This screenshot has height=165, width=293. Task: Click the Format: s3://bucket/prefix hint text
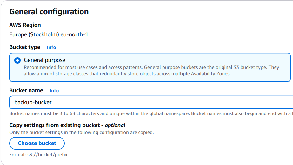[x=38, y=155]
